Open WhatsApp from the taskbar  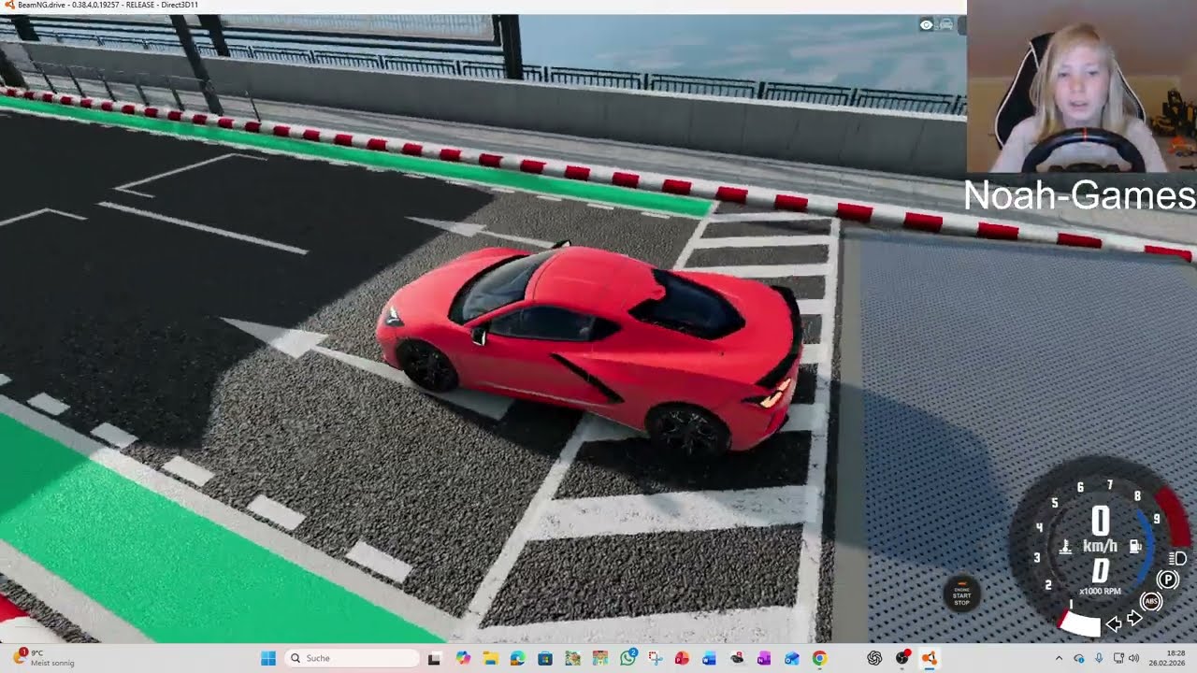[627, 658]
